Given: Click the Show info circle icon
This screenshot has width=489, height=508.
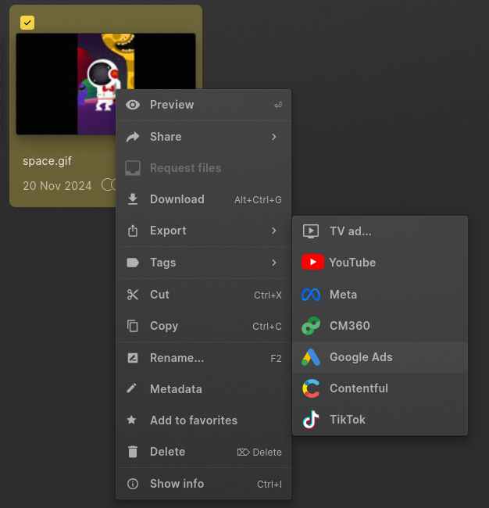Looking at the screenshot, I should click(x=133, y=484).
